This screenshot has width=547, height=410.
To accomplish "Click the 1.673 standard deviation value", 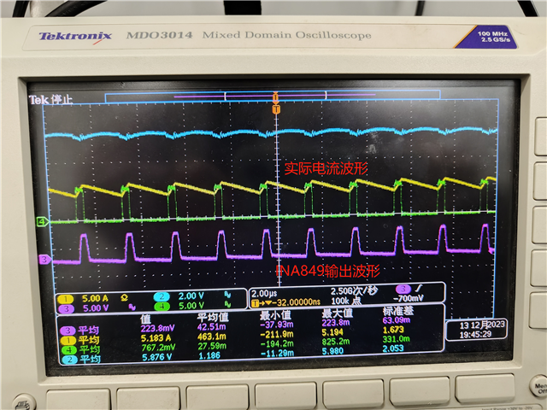I will point(393,330).
